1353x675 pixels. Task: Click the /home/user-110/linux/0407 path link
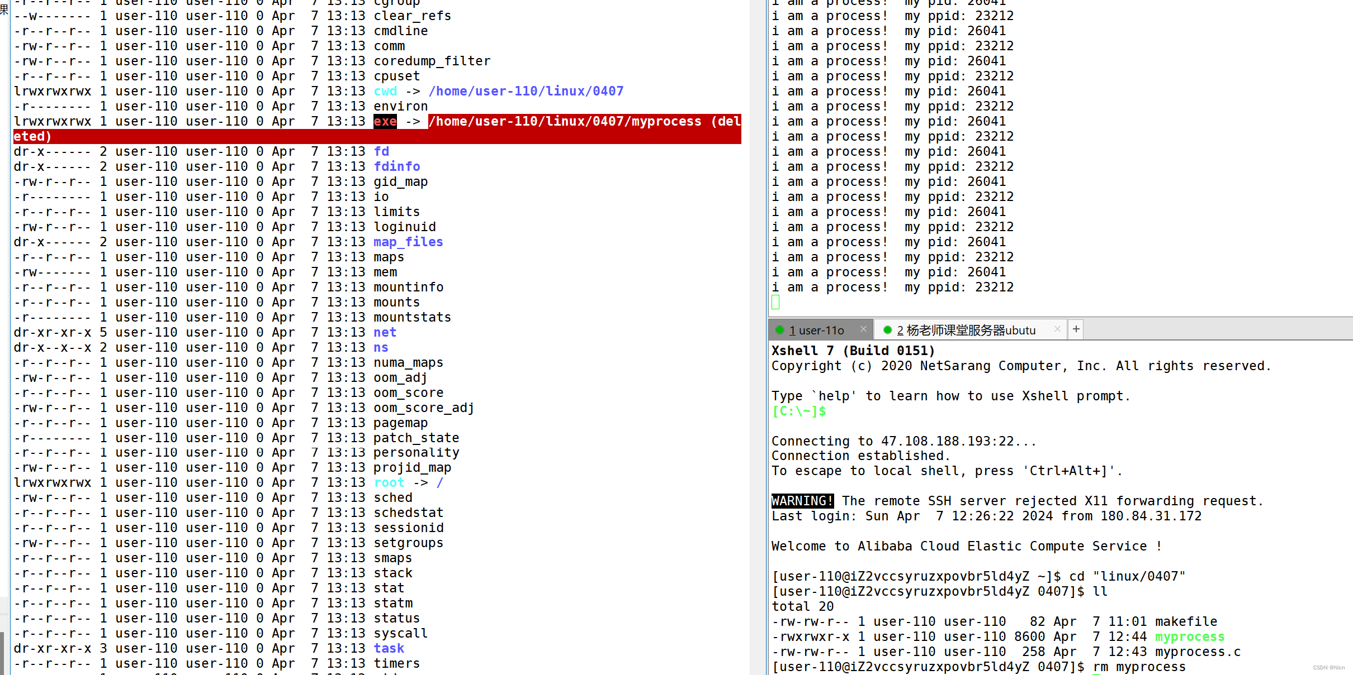(526, 91)
